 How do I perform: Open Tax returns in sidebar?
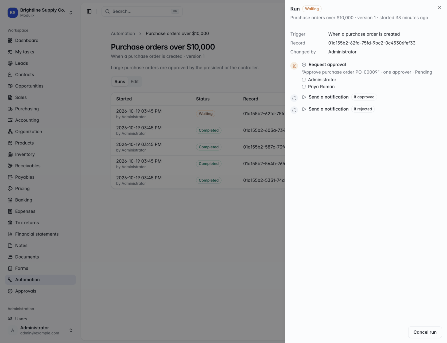(40, 223)
